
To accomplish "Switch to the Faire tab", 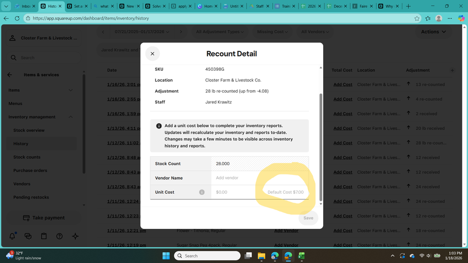I will [x=363, y=6].
